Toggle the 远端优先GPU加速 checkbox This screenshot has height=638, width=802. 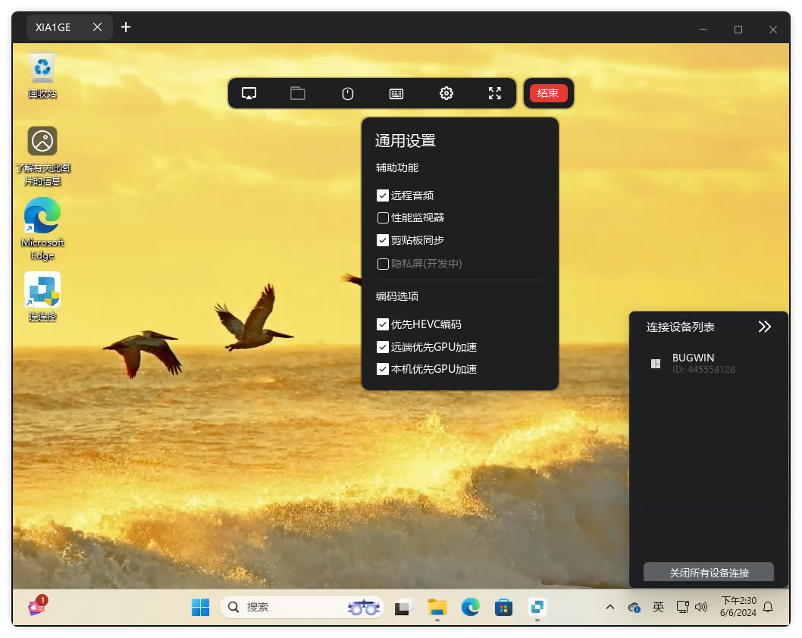point(383,347)
